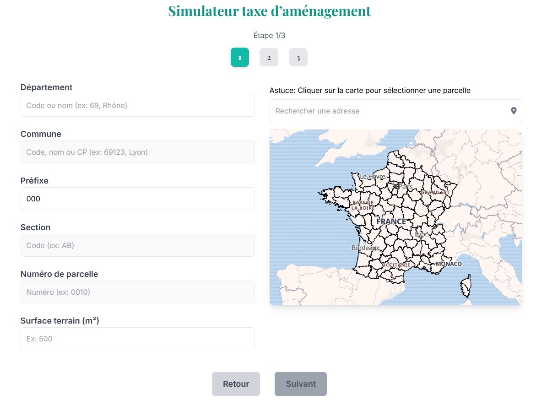Click the Monaco label on the map
This screenshot has width=536, height=400.
[x=449, y=264]
